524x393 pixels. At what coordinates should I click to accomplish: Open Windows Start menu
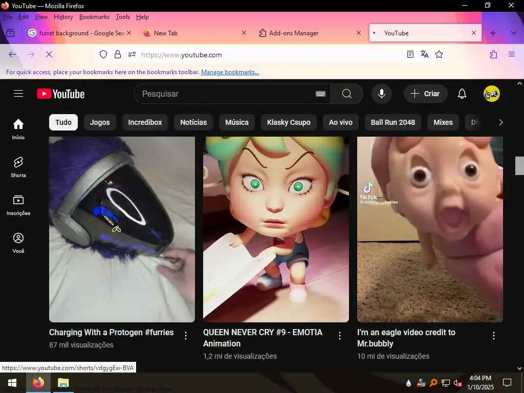point(12,383)
